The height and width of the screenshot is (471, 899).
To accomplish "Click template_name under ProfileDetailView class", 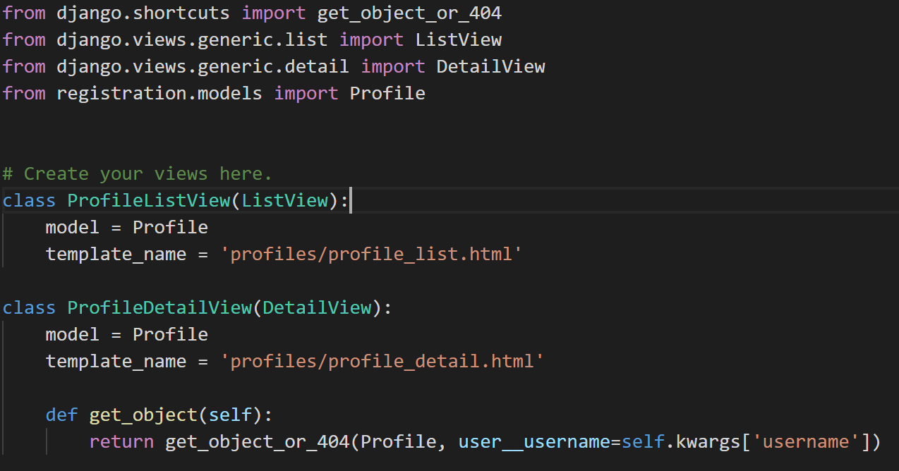I will 116,362.
